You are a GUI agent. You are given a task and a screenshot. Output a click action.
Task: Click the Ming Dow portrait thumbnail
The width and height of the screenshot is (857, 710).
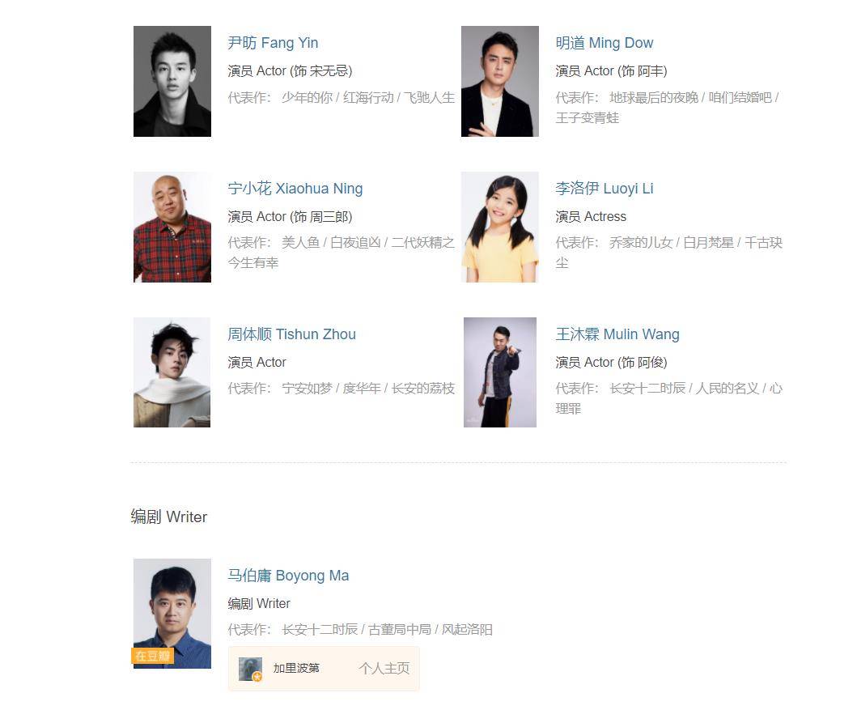[499, 81]
